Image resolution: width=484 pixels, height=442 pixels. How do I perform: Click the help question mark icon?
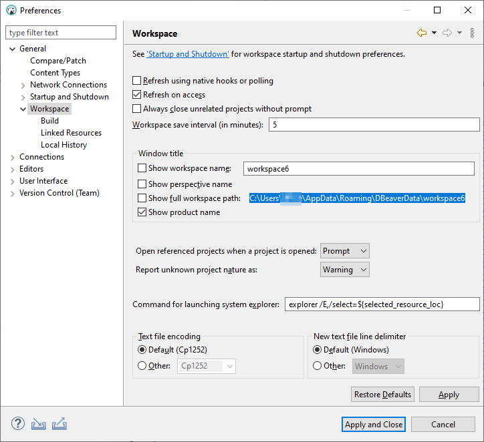pos(18,423)
